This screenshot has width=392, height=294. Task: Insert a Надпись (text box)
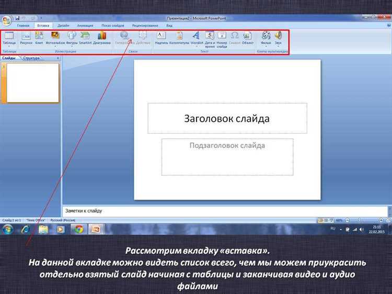[x=162, y=38]
